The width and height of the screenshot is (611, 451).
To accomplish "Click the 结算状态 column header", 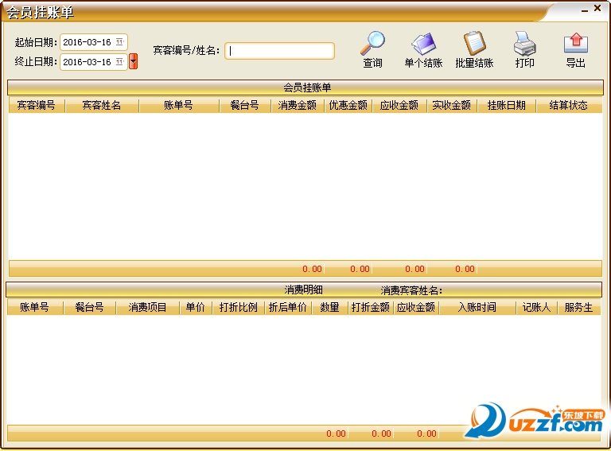I will pos(569,105).
